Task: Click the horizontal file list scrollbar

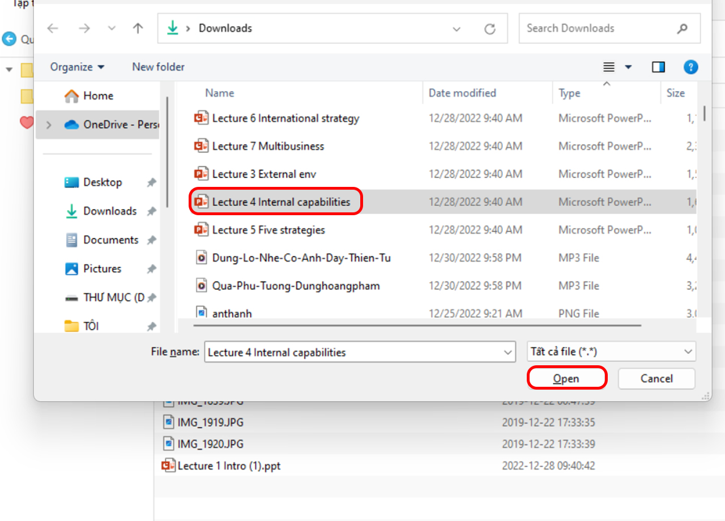Action: pos(417,326)
